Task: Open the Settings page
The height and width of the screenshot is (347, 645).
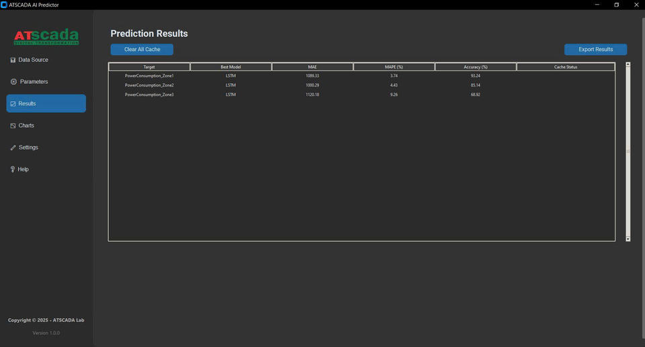Action: coord(46,147)
